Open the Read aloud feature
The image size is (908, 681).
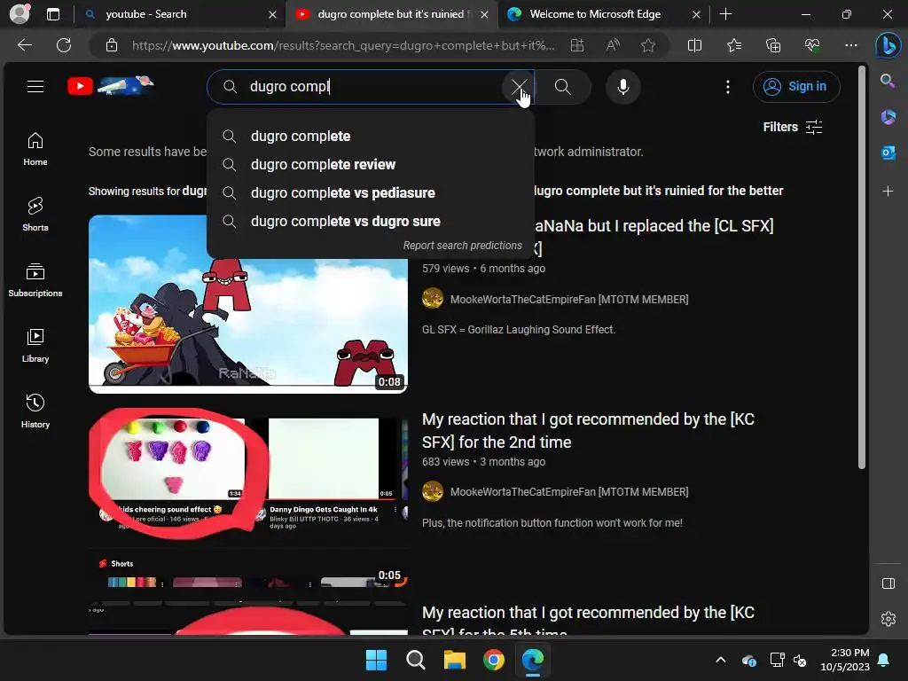coord(613,45)
